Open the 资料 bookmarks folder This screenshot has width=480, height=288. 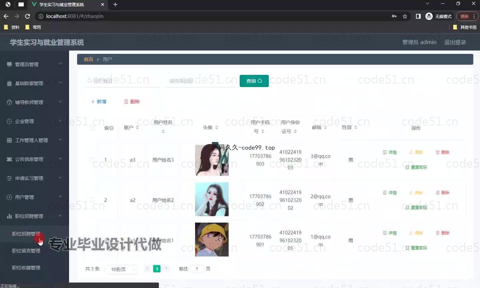click(12, 27)
